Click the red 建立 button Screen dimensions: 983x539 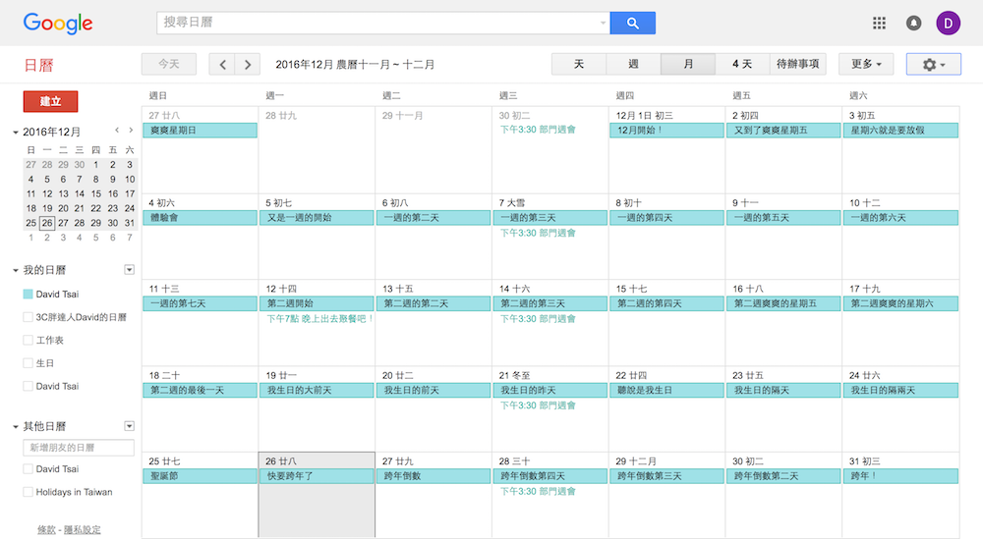[x=50, y=101]
